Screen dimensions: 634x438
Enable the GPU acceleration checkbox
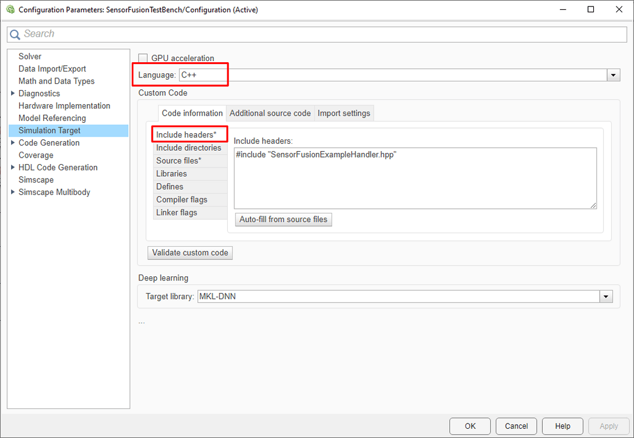click(x=143, y=58)
